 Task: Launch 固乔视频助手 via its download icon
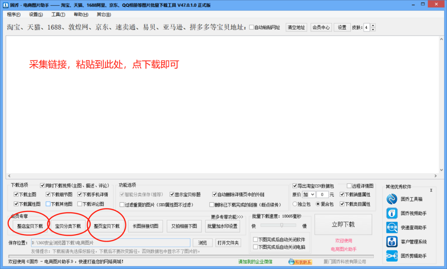click(392, 213)
